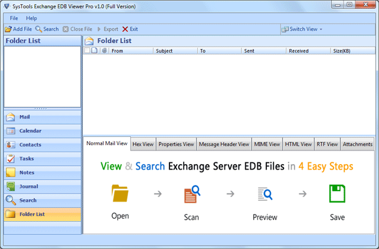Click the red Exit X icon
Screen dimensions: 379x249
(x=125, y=30)
